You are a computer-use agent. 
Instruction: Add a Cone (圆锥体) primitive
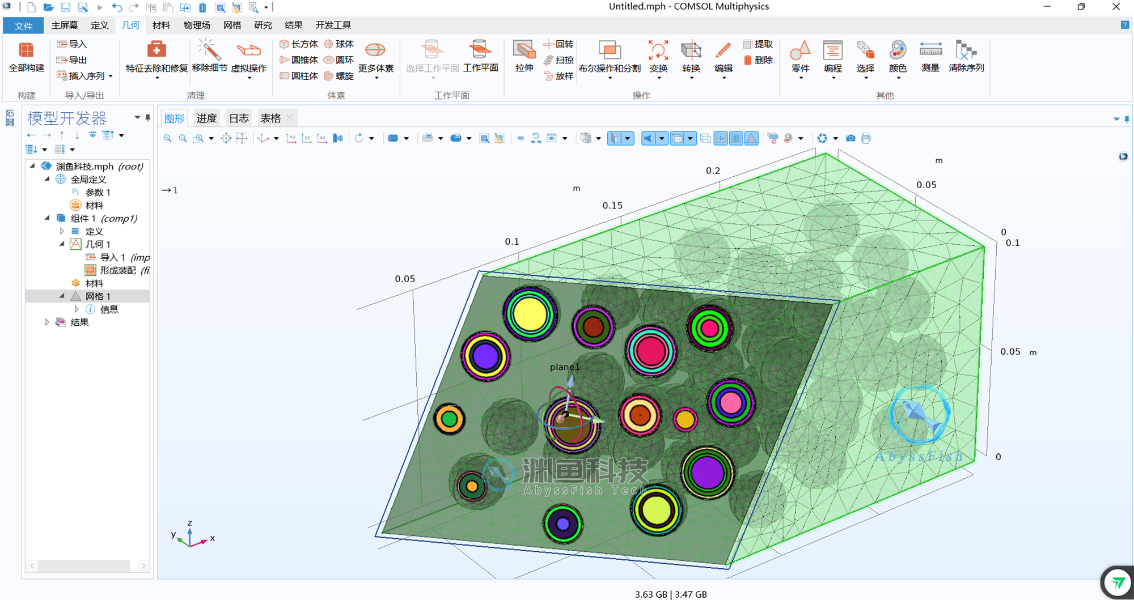pos(299,60)
